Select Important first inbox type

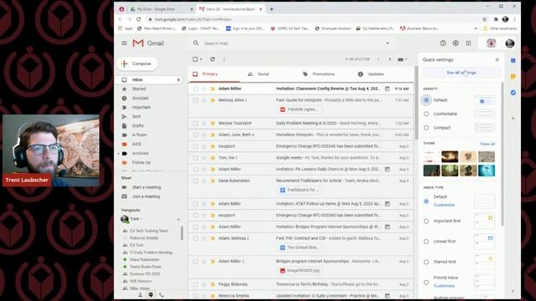[x=426, y=221]
